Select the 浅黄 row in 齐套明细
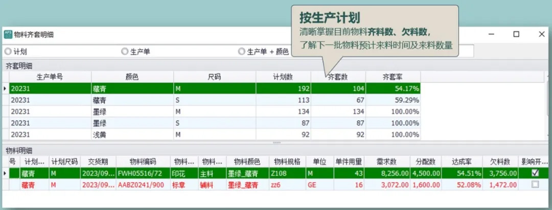552x210 pixels. [x=132, y=134]
